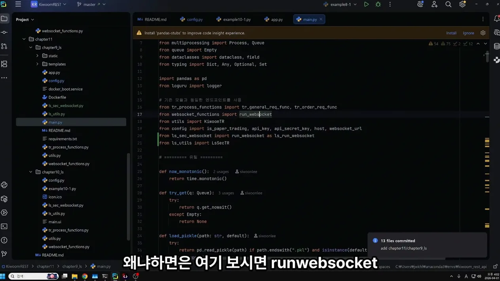
Task: Open the Database tool window
Action: pyautogui.click(x=497, y=46)
